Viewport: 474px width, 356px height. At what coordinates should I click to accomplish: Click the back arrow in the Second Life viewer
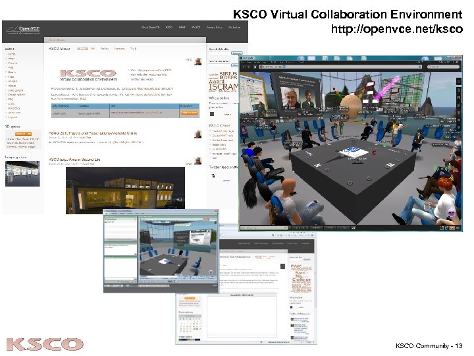click(244, 67)
